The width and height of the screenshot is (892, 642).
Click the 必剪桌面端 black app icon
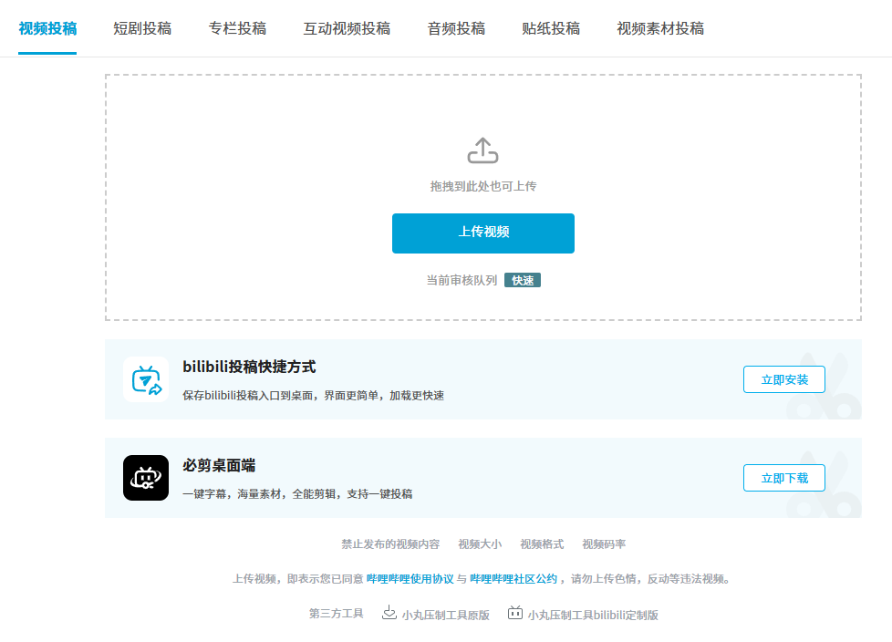click(146, 478)
